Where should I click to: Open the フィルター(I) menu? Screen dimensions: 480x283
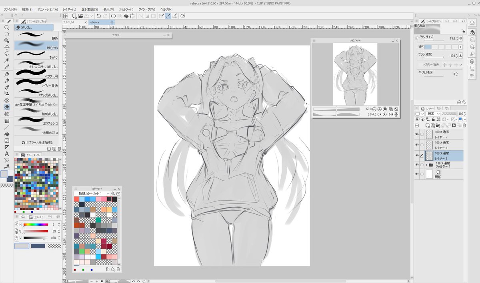(x=126, y=9)
